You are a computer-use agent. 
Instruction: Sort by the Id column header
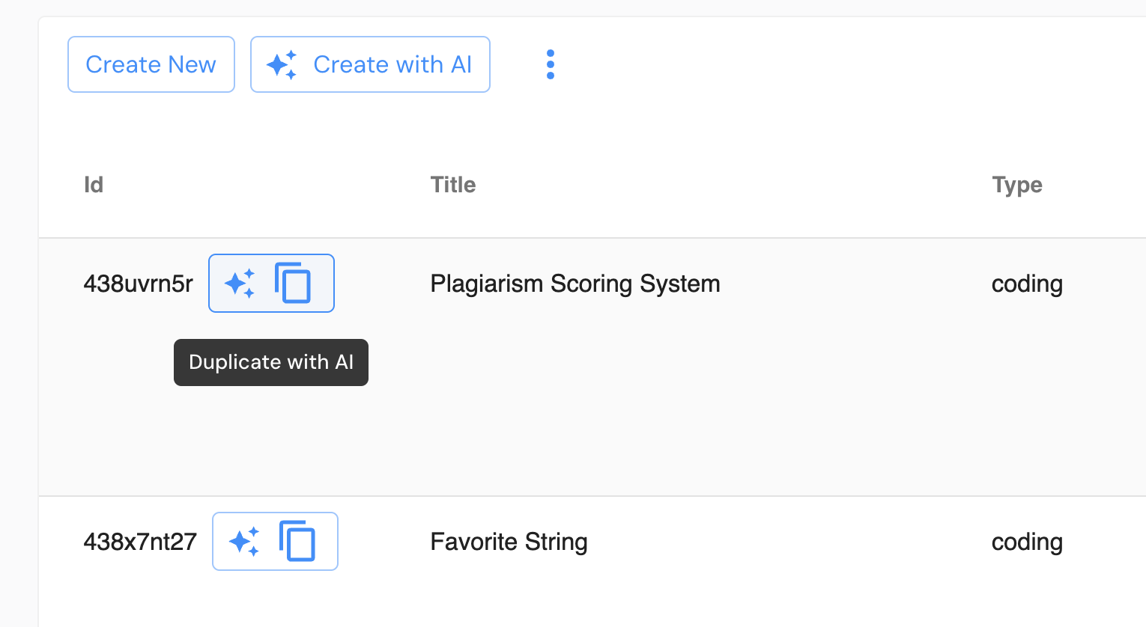(94, 185)
